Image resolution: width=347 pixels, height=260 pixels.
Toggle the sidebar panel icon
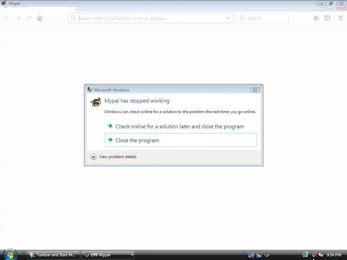click(x=327, y=18)
